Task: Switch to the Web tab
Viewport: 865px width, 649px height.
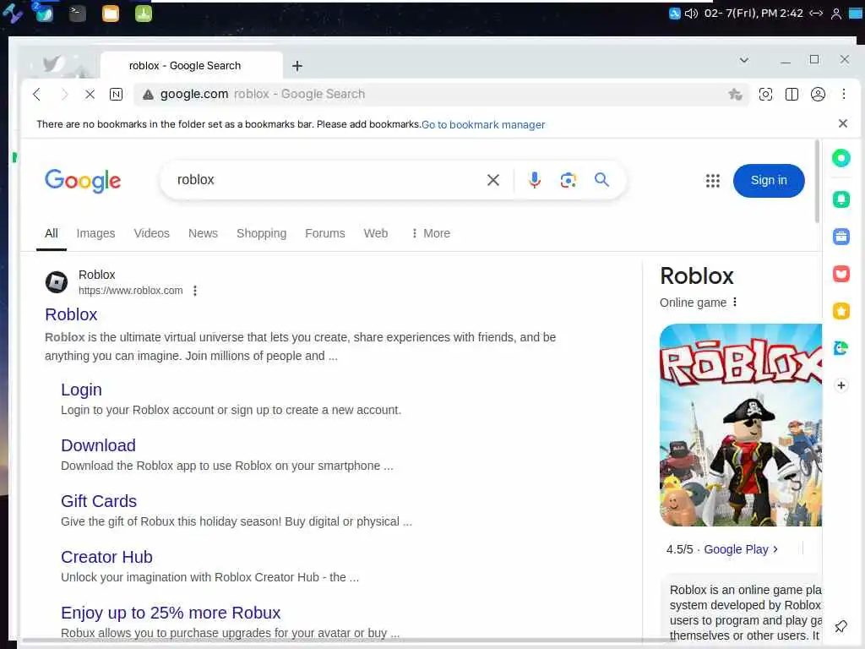Action: (x=376, y=233)
